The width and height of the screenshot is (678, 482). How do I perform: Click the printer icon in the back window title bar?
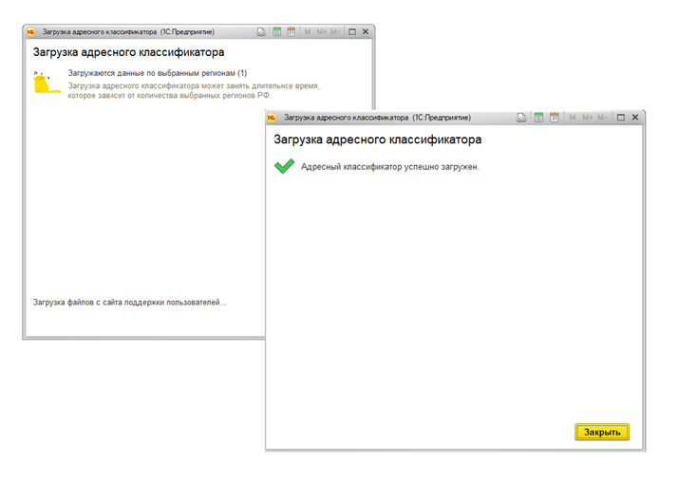[261, 32]
